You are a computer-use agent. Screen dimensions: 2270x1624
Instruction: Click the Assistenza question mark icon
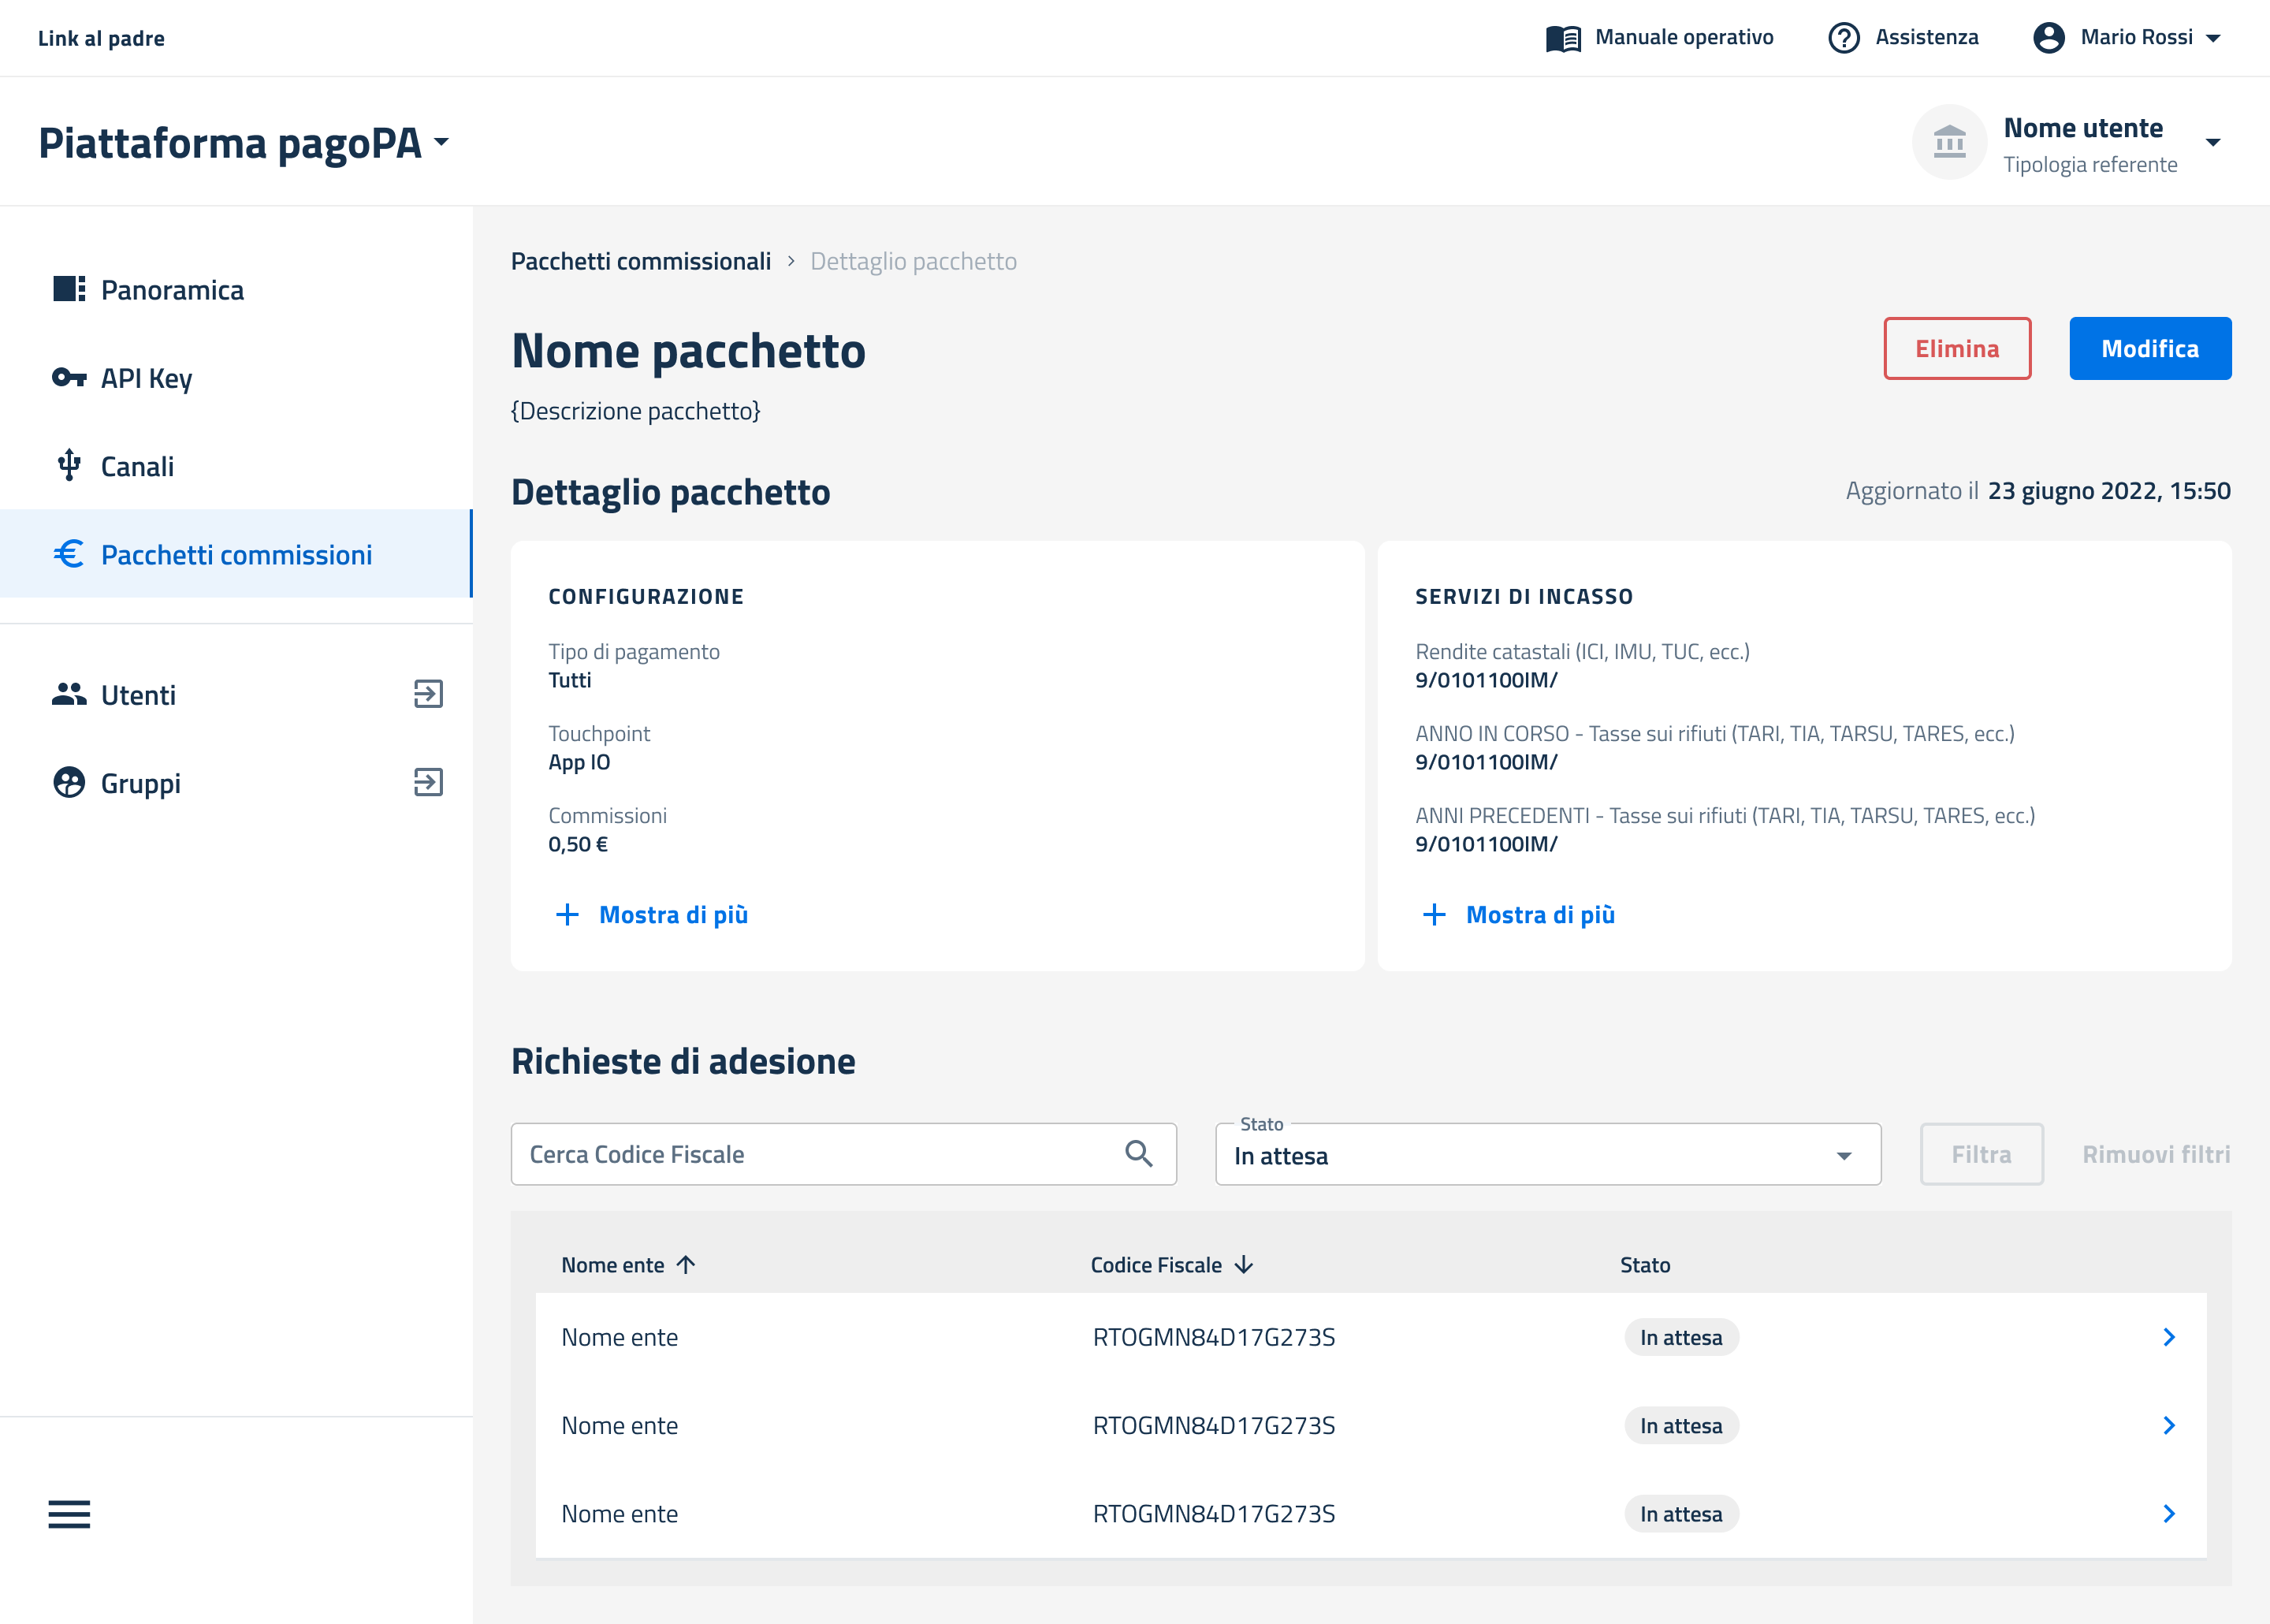click(1843, 38)
